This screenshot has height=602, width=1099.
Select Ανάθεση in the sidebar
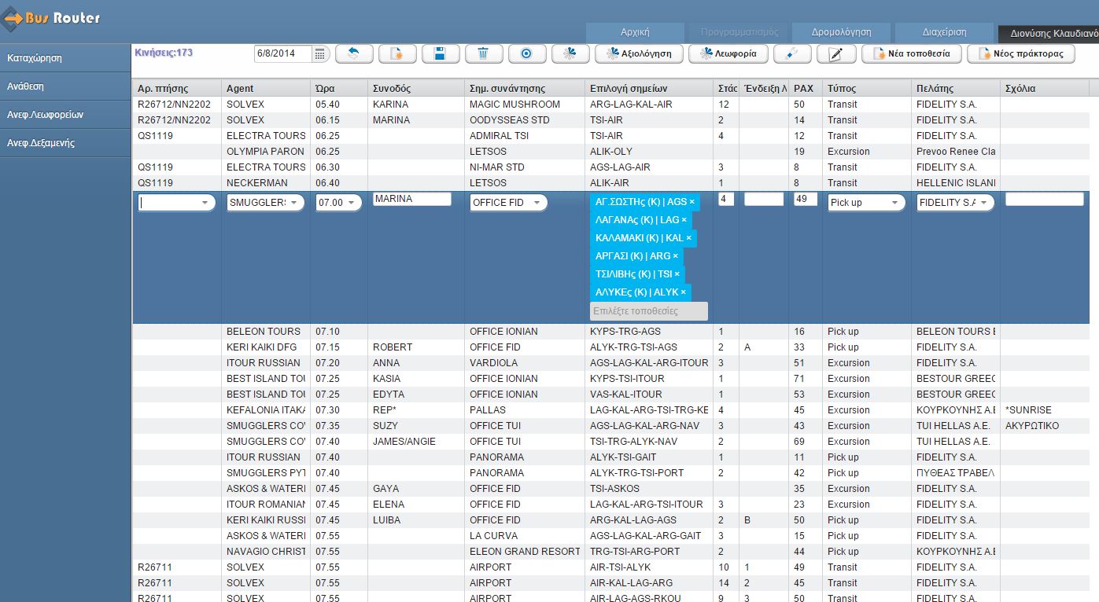pyautogui.click(x=65, y=86)
